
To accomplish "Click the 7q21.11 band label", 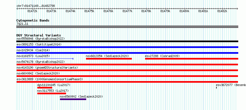I will click(x=22, y=24).
